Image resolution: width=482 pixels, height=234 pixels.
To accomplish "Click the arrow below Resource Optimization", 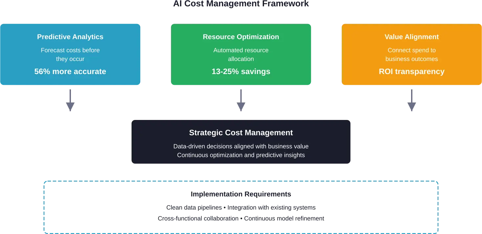I will pos(241,101).
